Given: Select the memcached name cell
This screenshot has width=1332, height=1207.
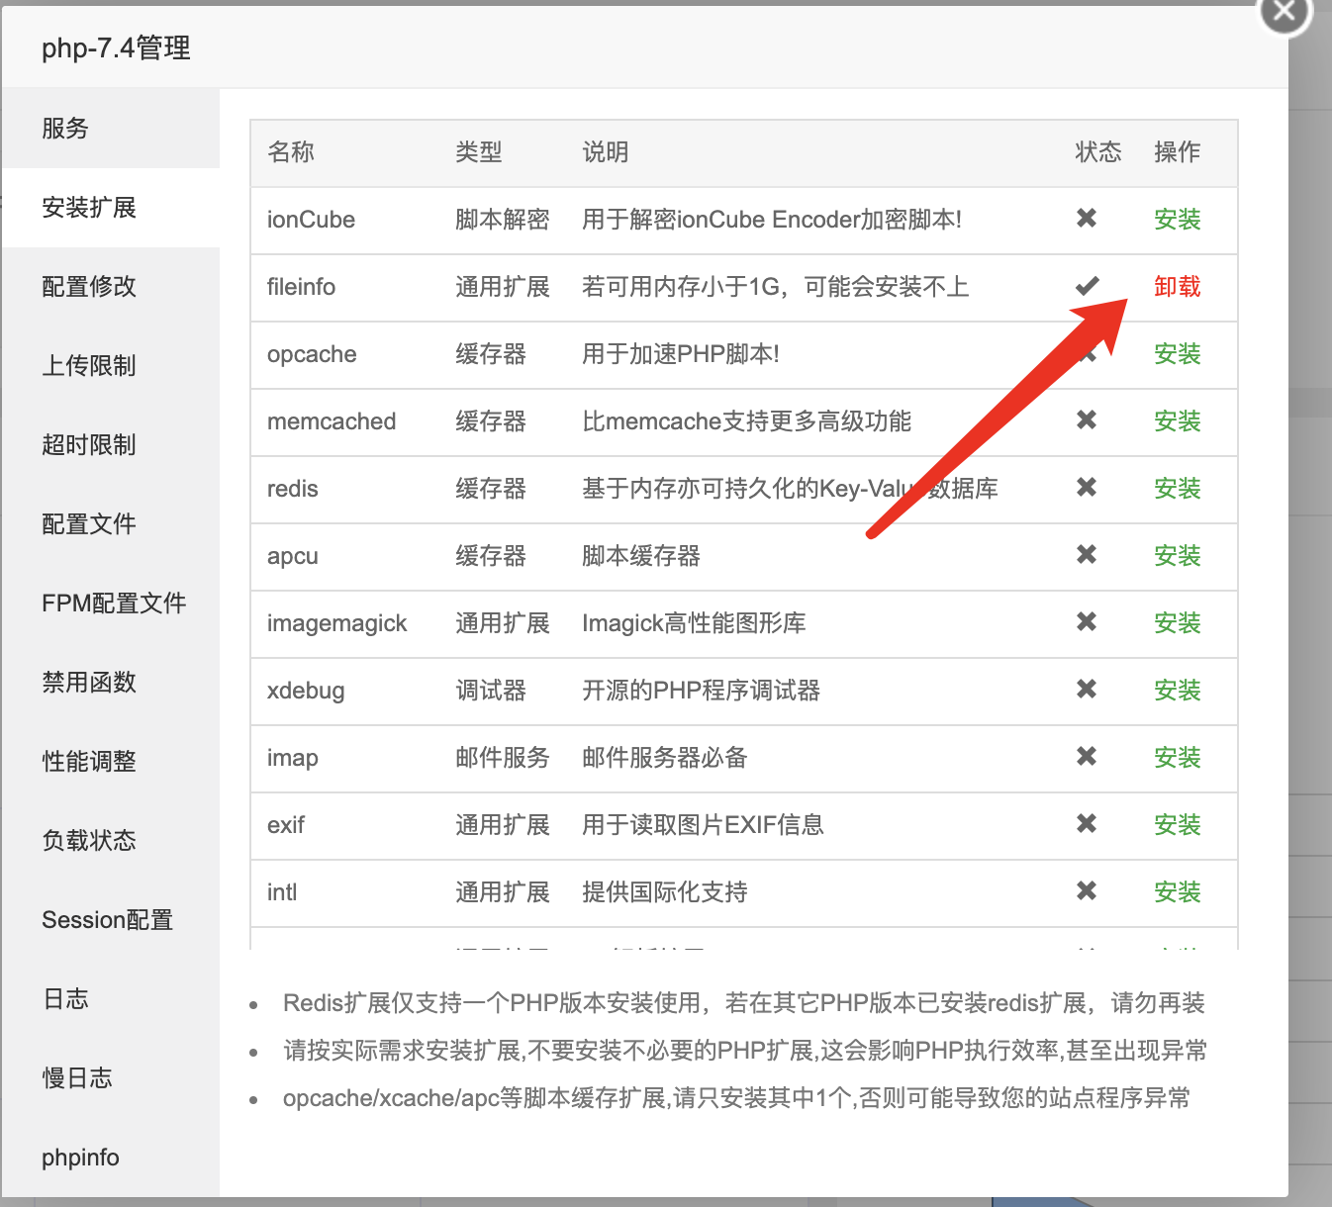Looking at the screenshot, I should tap(332, 421).
